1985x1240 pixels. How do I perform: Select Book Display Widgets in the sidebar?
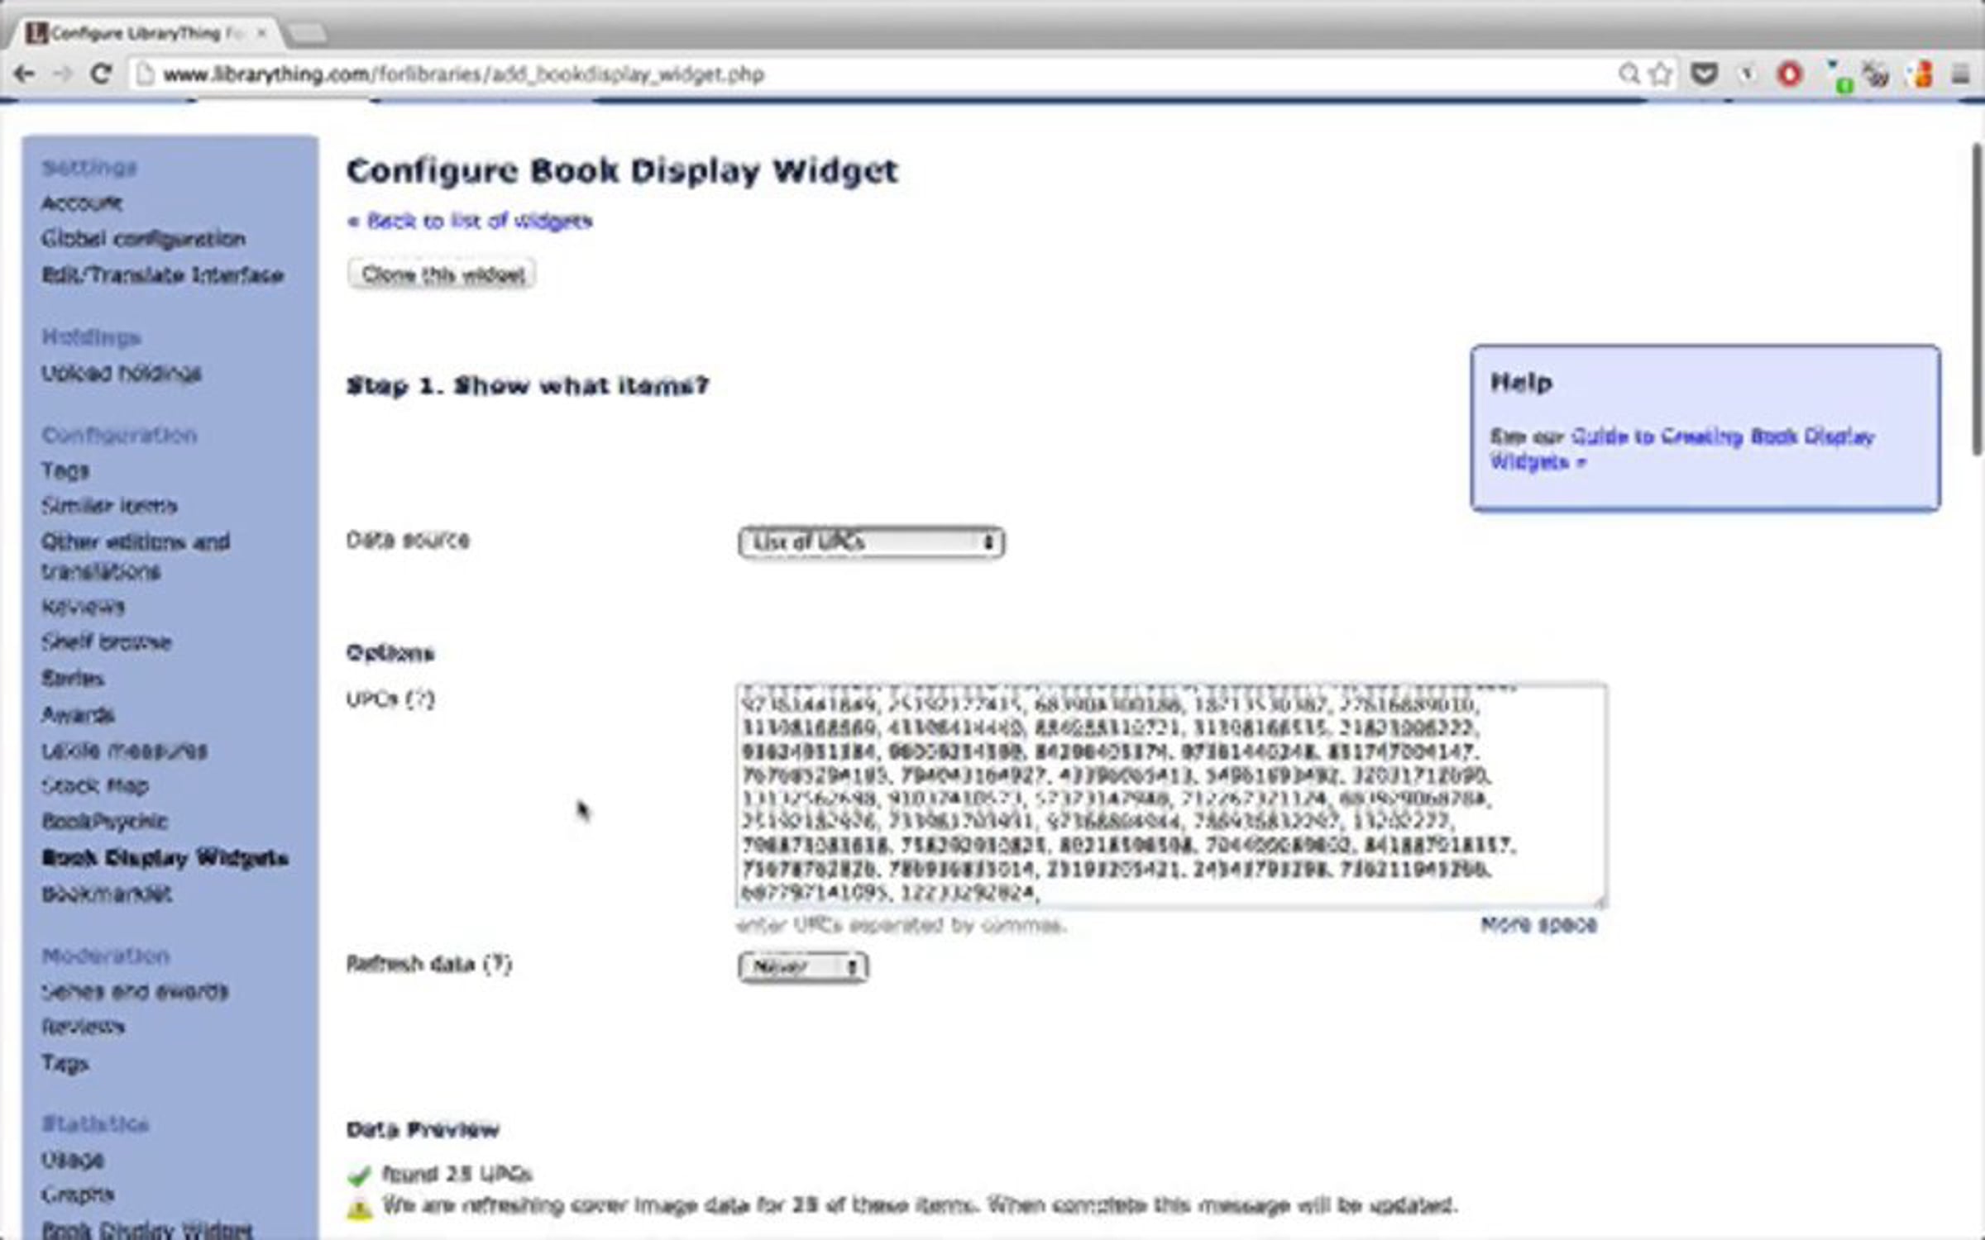coord(165,858)
